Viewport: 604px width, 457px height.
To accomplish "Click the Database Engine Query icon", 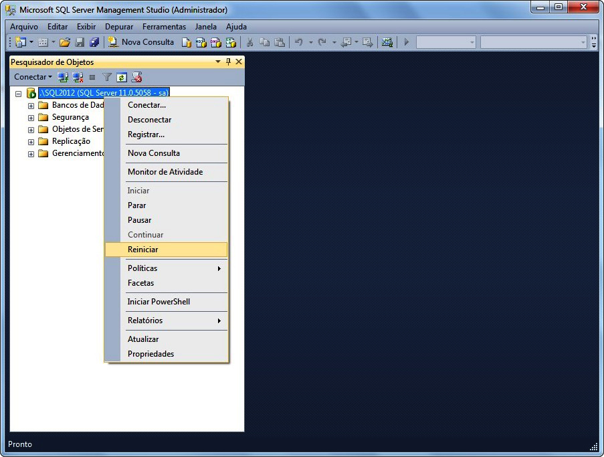I will click(x=186, y=42).
